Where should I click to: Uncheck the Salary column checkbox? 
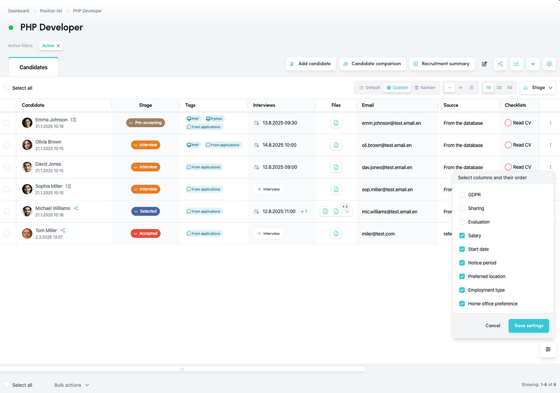coord(462,236)
